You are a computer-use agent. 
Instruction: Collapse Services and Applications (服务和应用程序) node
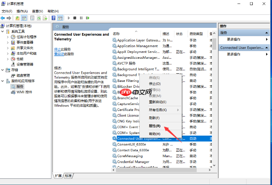tap(2, 81)
